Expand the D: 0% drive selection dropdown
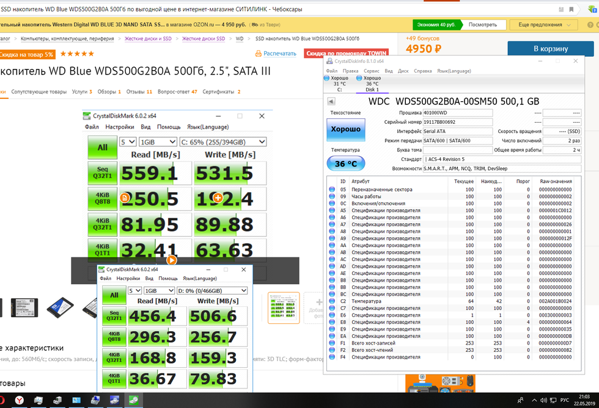599x408 pixels. 212,291
